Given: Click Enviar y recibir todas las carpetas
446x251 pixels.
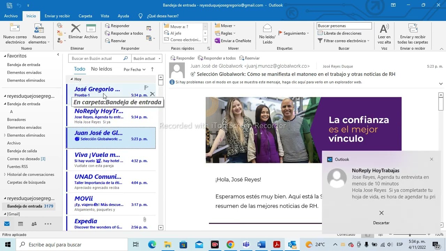Looking at the screenshot, I should point(413,34).
